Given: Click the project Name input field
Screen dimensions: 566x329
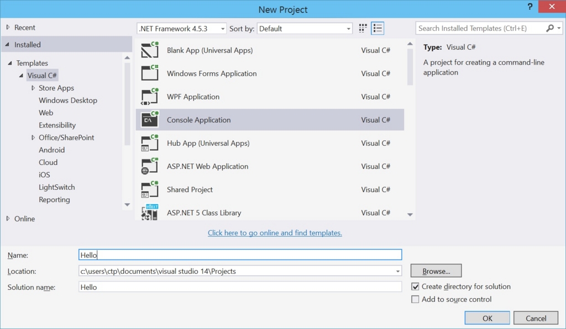Looking at the screenshot, I should coord(240,255).
